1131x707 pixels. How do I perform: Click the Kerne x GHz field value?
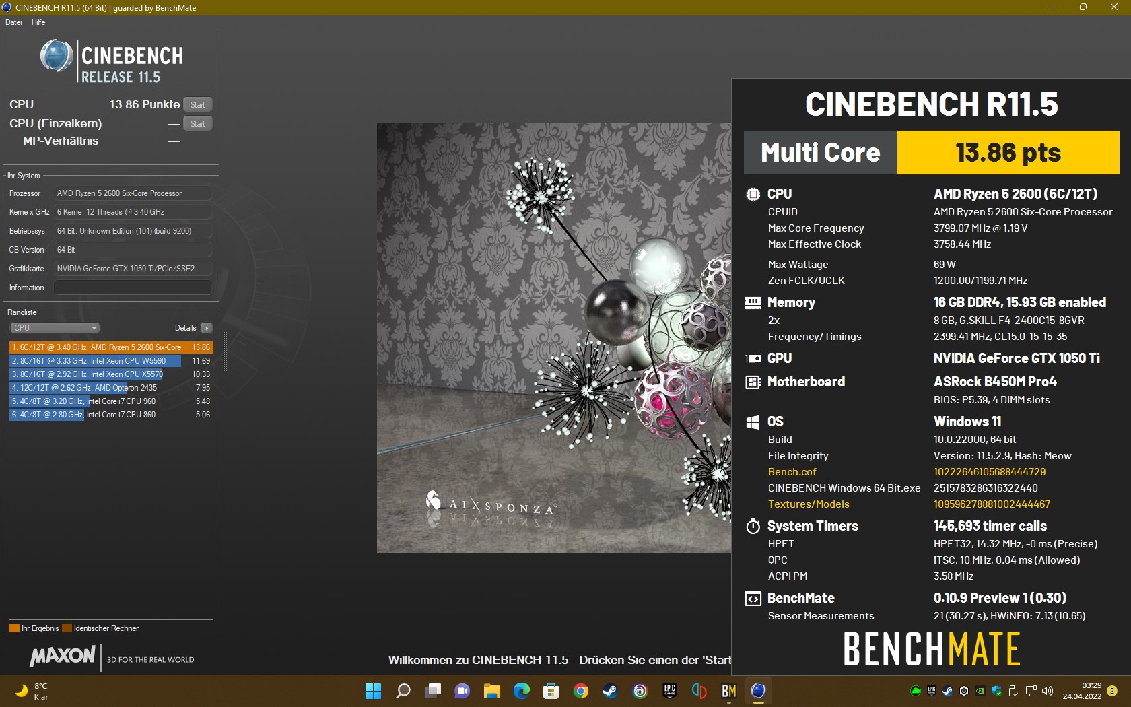pyautogui.click(x=133, y=212)
